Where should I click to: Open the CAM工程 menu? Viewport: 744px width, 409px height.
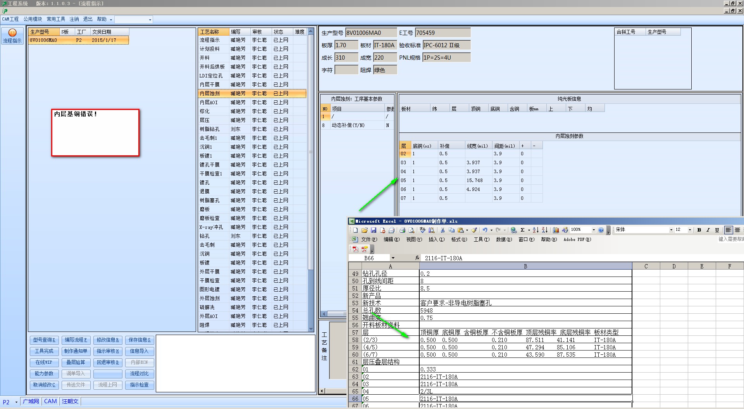(10, 19)
